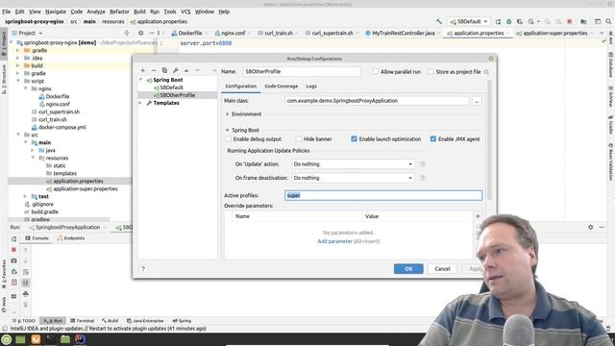The height and width of the screenshot is (346, 615).
Task: Click the help question mark in dialog
Action: pos(143,269)
